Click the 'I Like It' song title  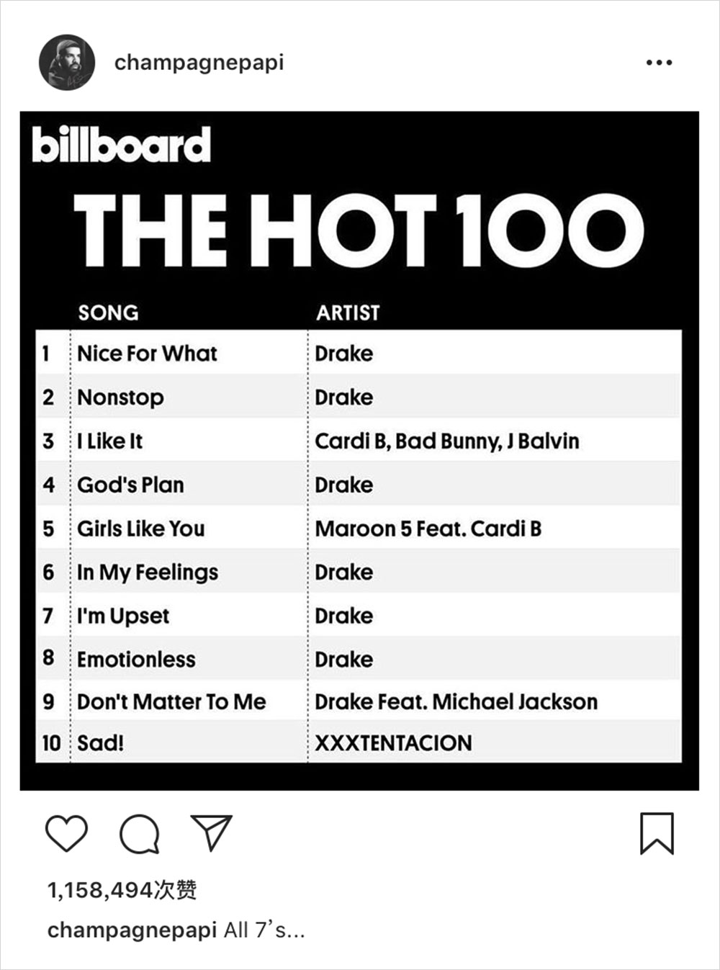[x=110, y=441]
